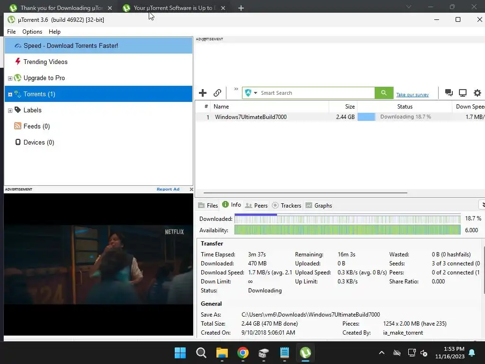Select Upgrade to Pro sidebar item
Image resolution: width=485 pixels, height=364 pixels.
(99, 78)
